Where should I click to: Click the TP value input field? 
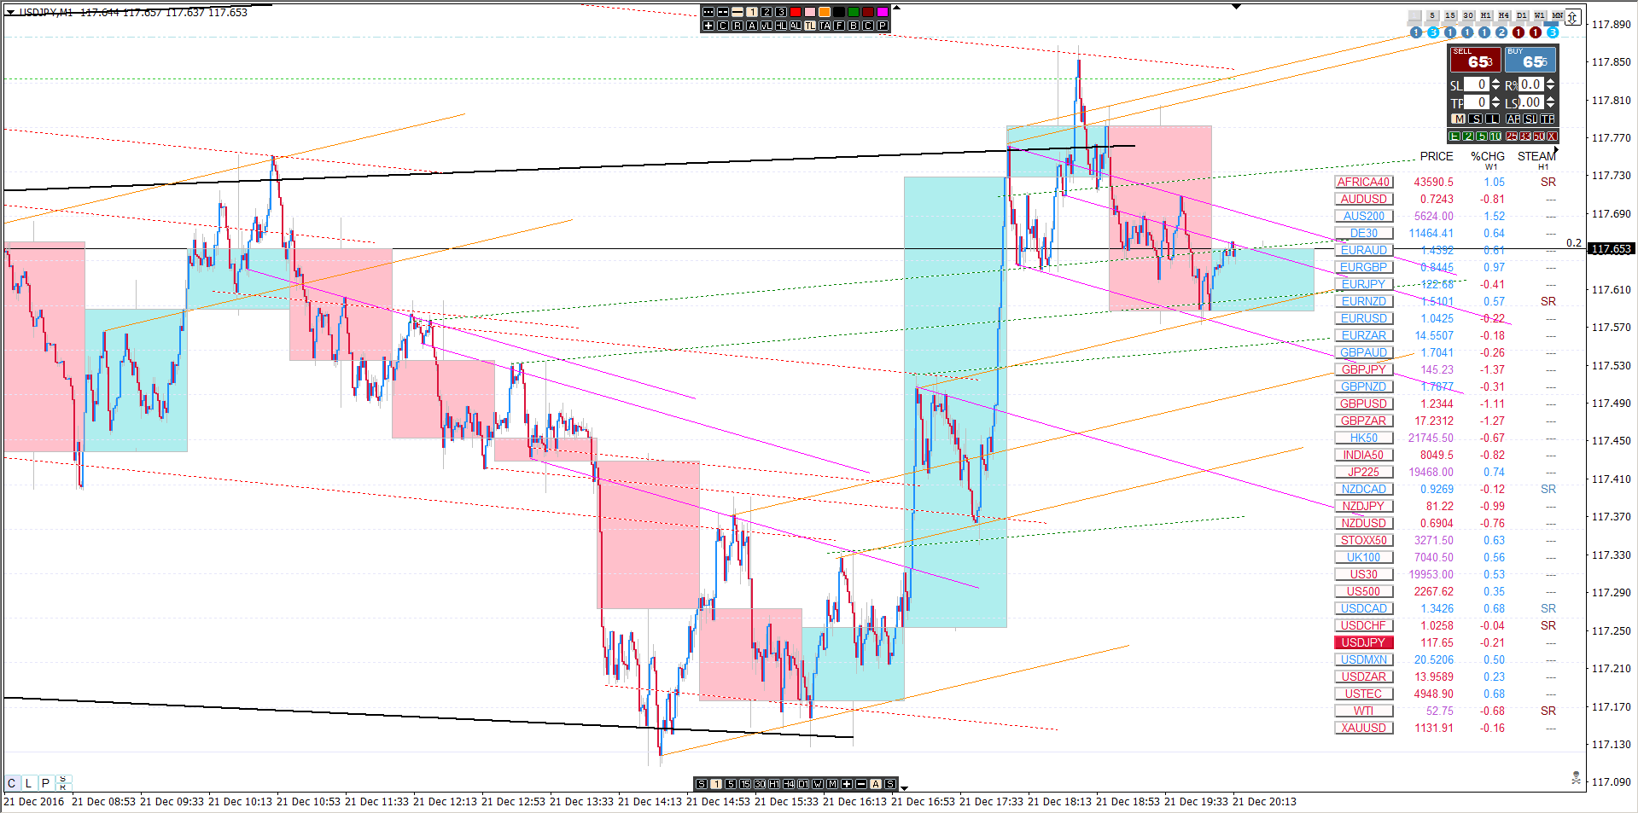pyautogui.click(x=1477, y=102)
